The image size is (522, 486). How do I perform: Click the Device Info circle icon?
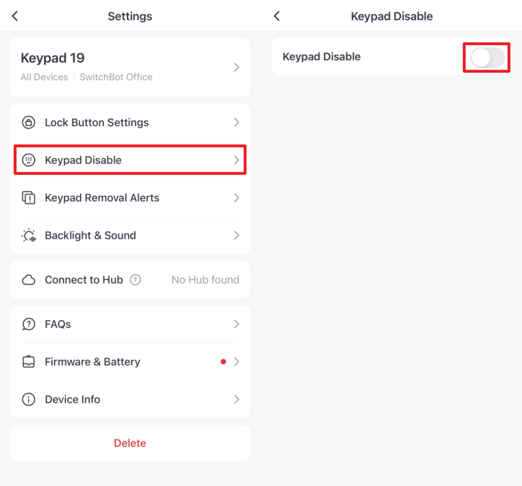pyautogui.click(x=29, y=399)
